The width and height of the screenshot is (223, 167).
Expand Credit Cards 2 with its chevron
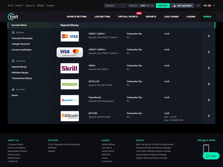coord(209,52)
